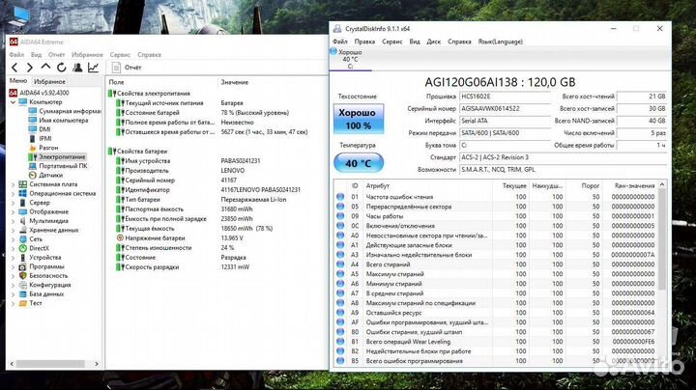Click the AIDA64 up-level arrow icon

tap(45, 67)
